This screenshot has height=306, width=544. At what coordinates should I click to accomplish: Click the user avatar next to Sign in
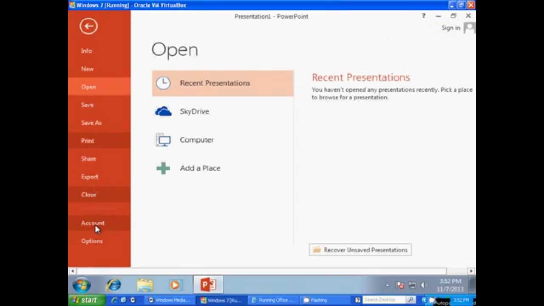tap(470, 28)
